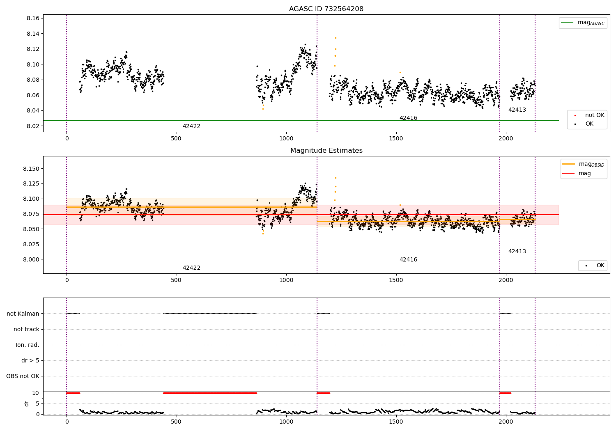Click the 'Ion. rad.' axis label
The image size is (616, 431).
pos(28,345)
